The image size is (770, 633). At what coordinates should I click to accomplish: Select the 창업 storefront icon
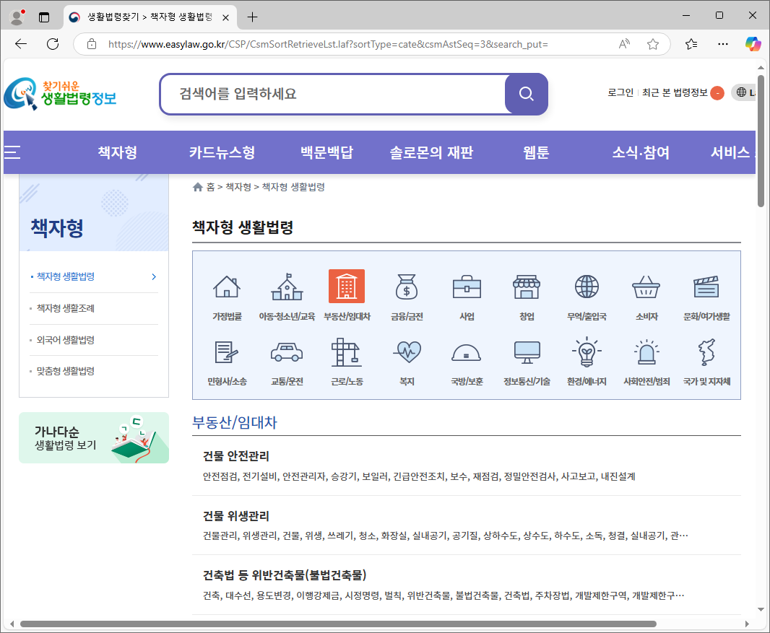click(527, 287)
